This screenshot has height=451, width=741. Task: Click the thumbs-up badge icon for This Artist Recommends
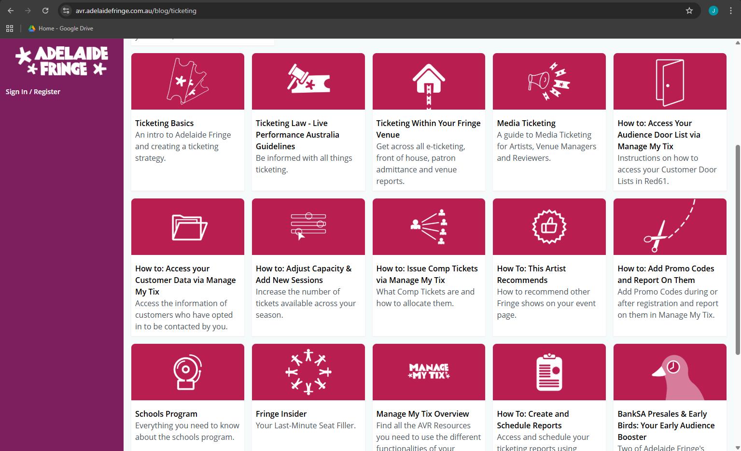pyautogui.click(x=549, y=226)
